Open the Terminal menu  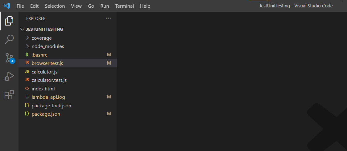(125, 6)
